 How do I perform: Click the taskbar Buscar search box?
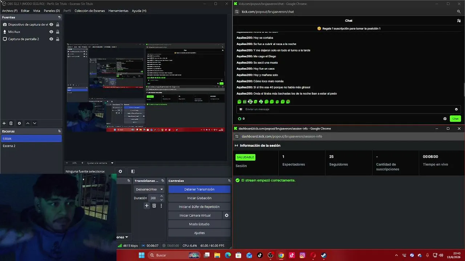point(174,255)
